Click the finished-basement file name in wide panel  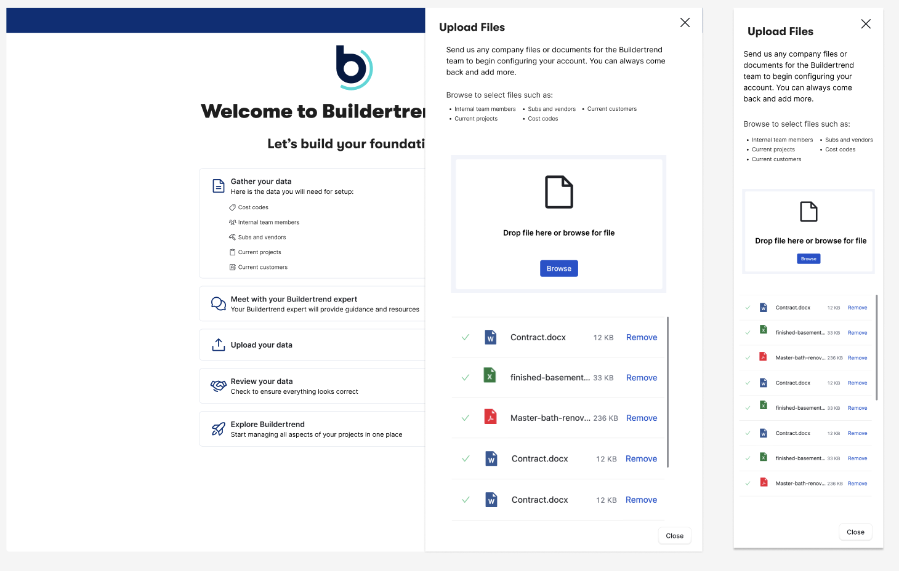pos(550,378)
